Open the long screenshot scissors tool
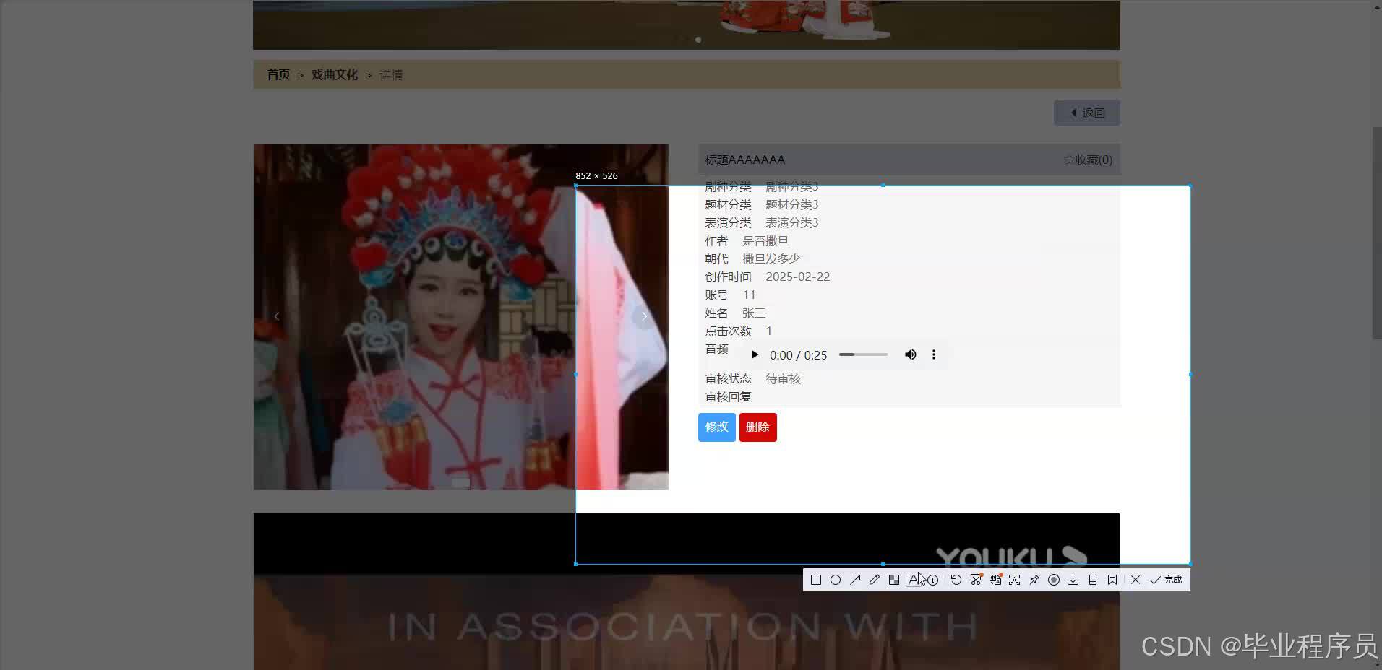 pos(976,580)
